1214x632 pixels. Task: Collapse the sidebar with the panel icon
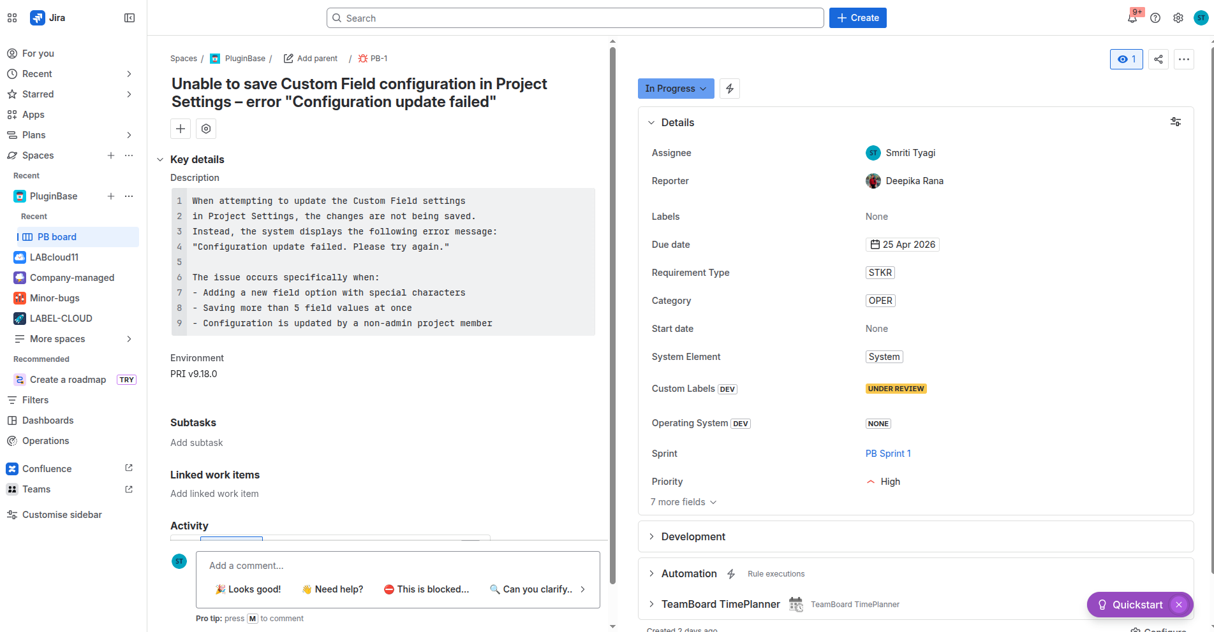click(x=130, y=18)
